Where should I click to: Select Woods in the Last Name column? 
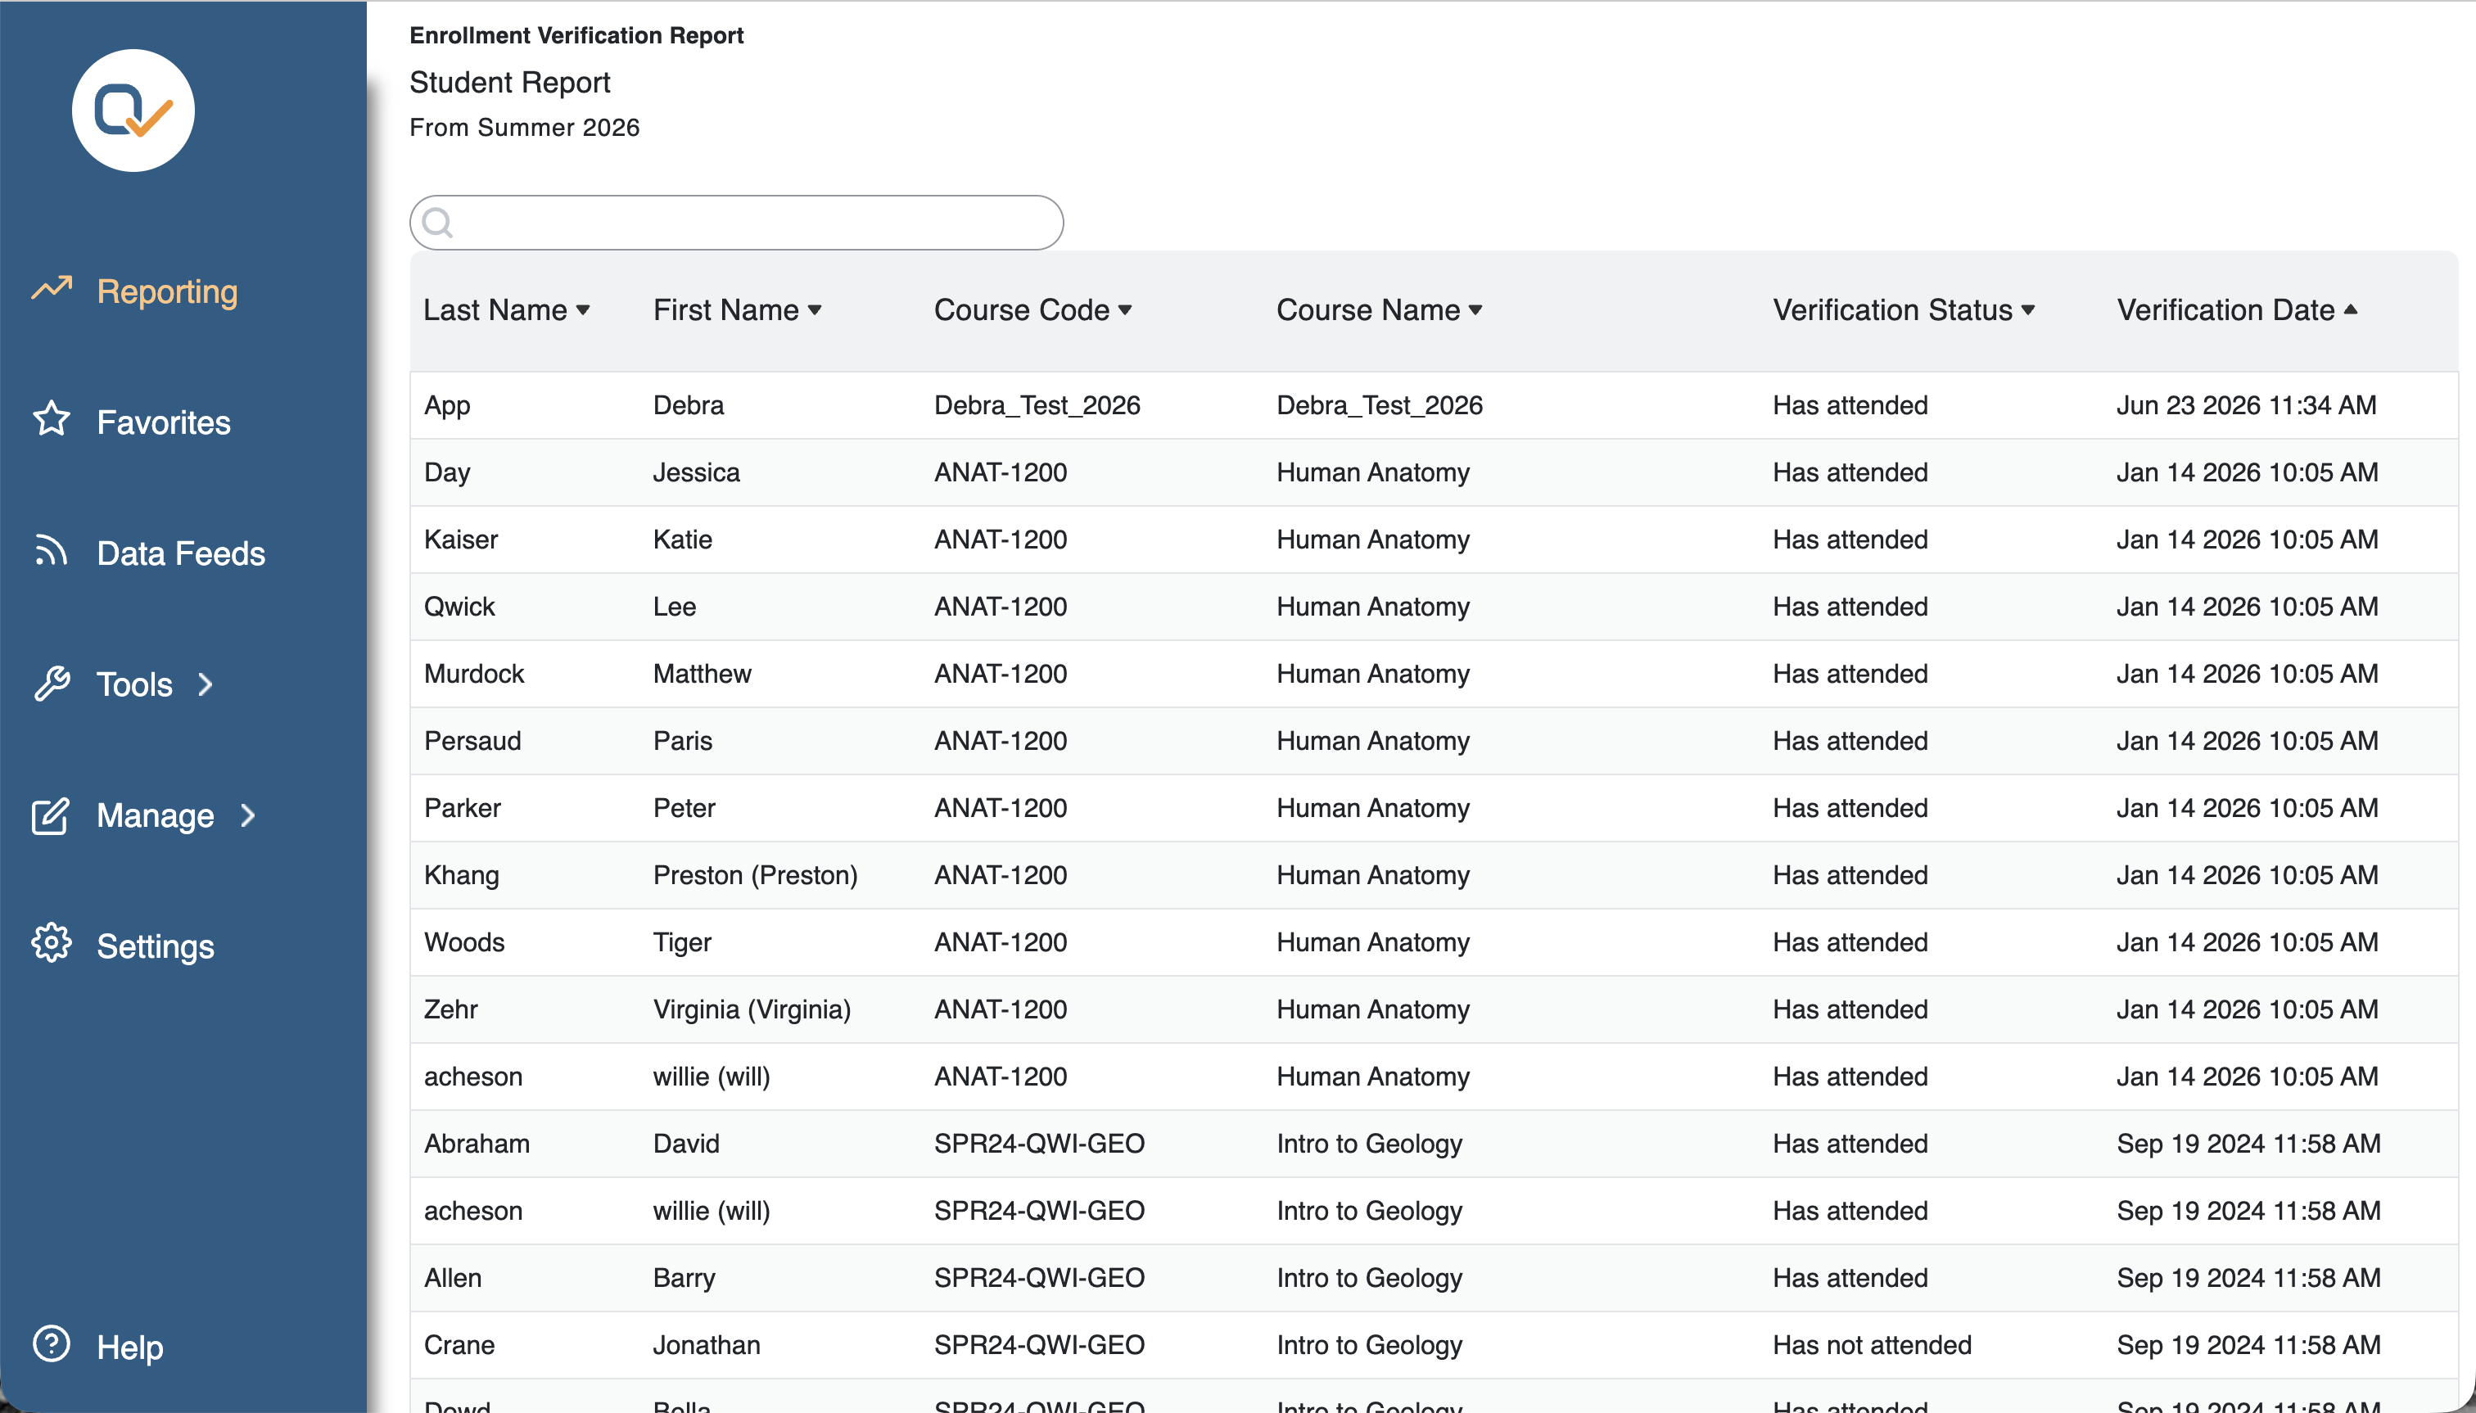point(464,942)
